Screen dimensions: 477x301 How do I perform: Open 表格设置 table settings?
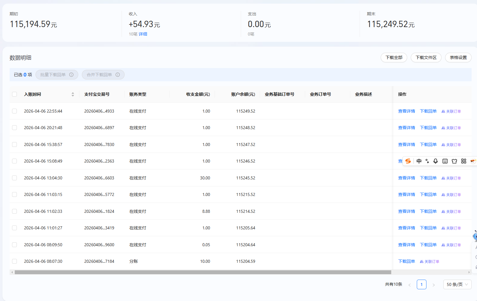coord(458,57)
